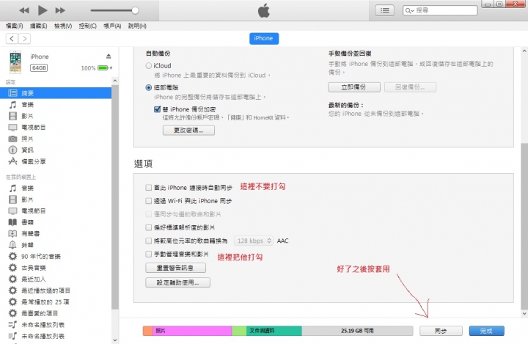This screenshot has height=344, width=528.
Task: Click the 設定輔助使用... button
Action: pos(177,282)
